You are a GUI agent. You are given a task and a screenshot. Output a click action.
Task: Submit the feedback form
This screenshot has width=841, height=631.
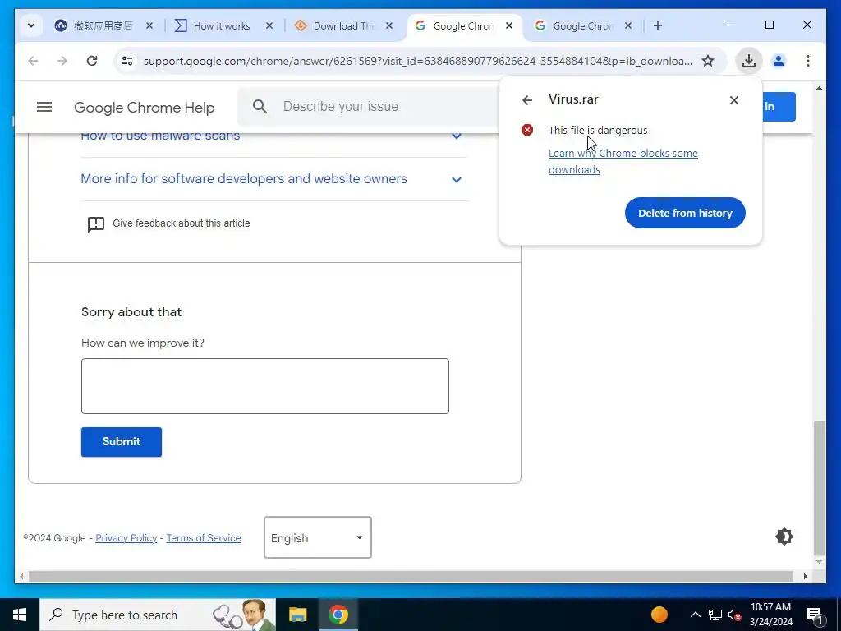(x=122, y=441)
